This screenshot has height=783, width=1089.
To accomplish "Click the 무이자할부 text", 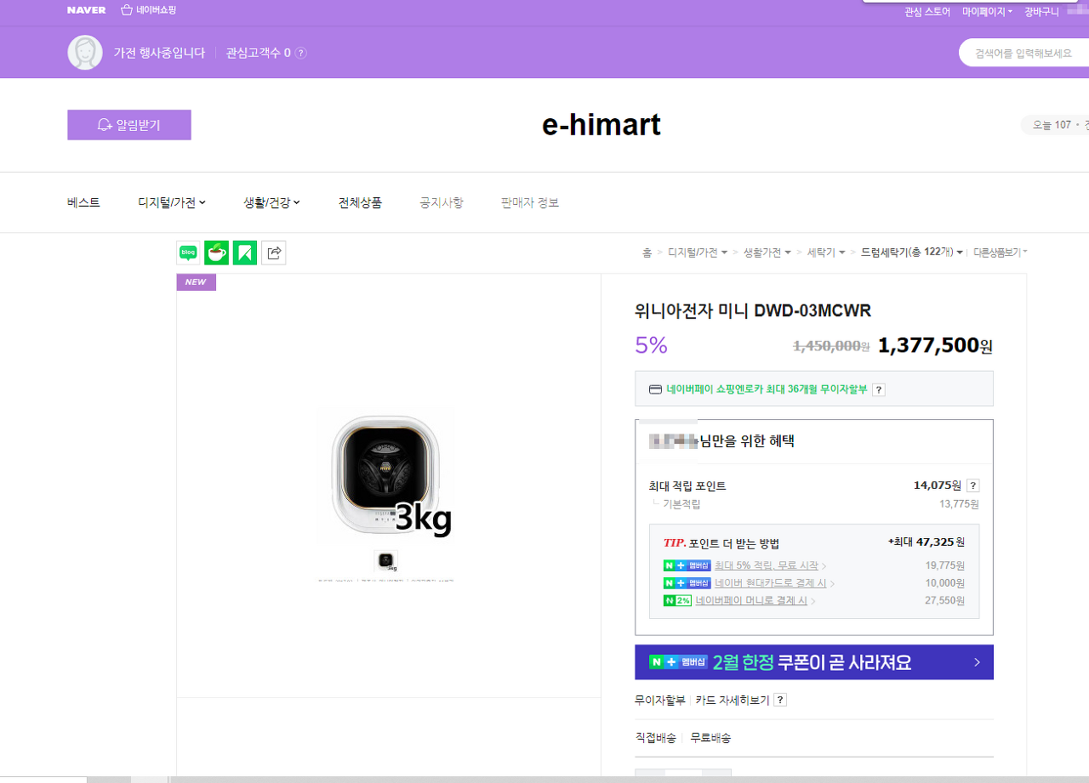I will pos(659,700).
